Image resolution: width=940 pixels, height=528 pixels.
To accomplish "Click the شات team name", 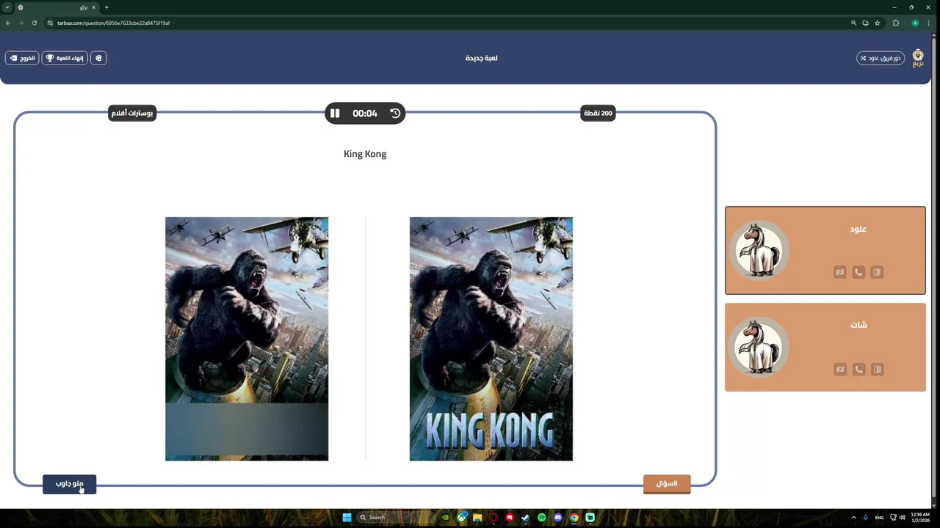I will pos(858,325).
